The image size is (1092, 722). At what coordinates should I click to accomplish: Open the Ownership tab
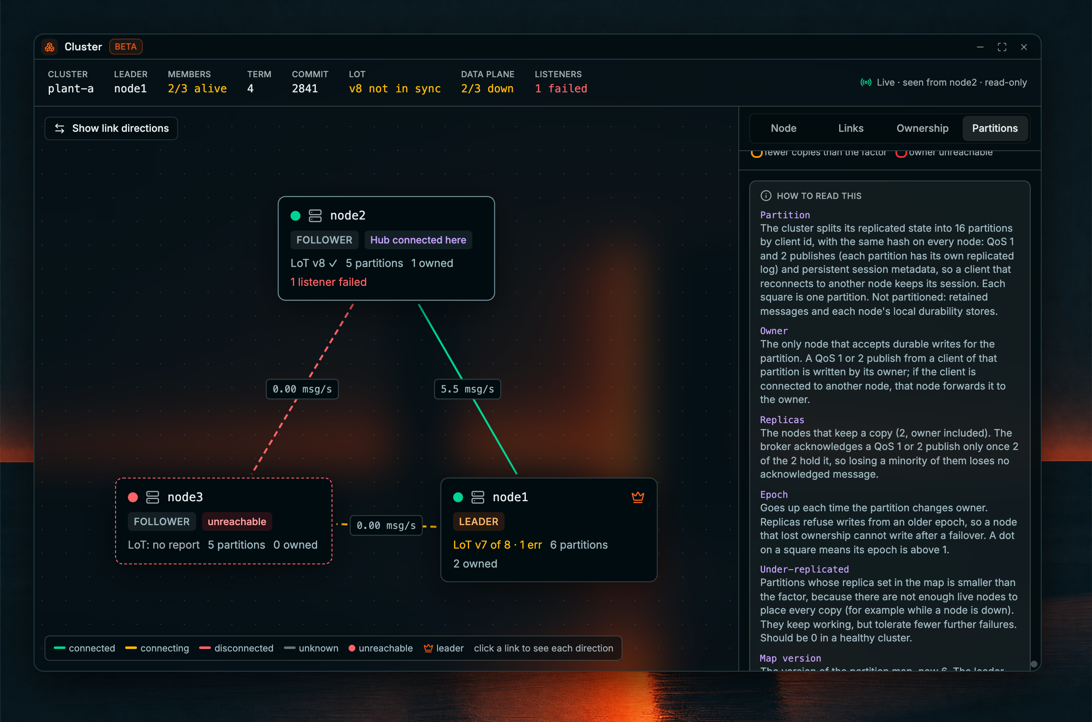point(922,128)
